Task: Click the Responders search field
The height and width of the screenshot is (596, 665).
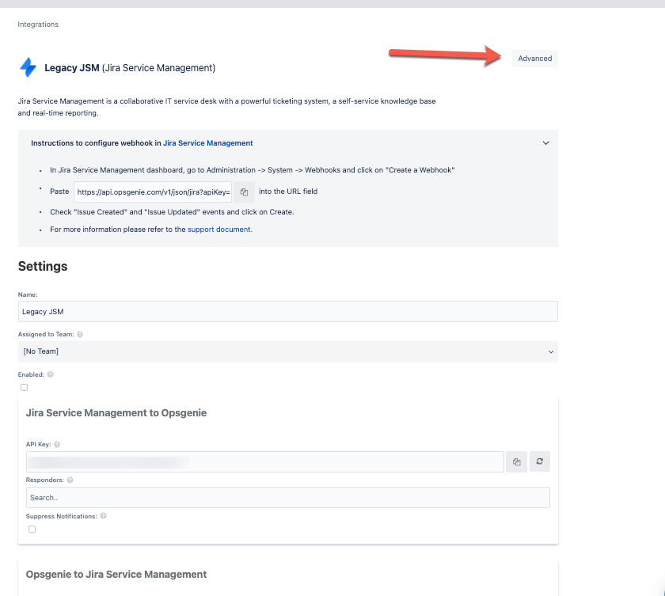Action: pos(288,497)
